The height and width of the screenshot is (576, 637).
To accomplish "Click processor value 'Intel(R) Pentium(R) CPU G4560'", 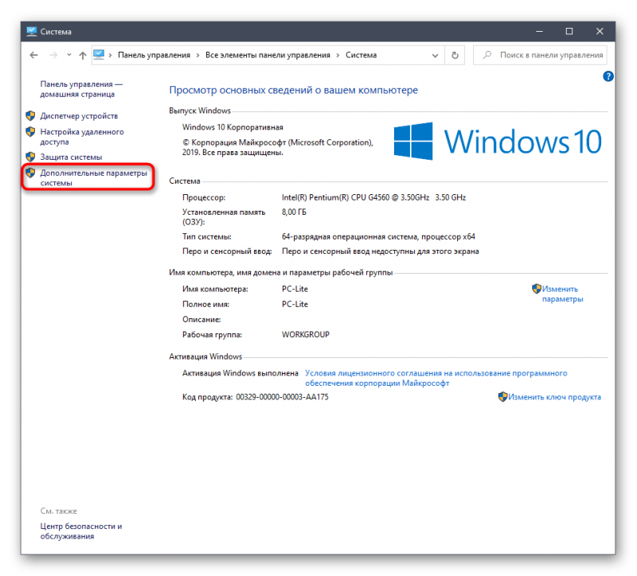I will click(373, 197).
